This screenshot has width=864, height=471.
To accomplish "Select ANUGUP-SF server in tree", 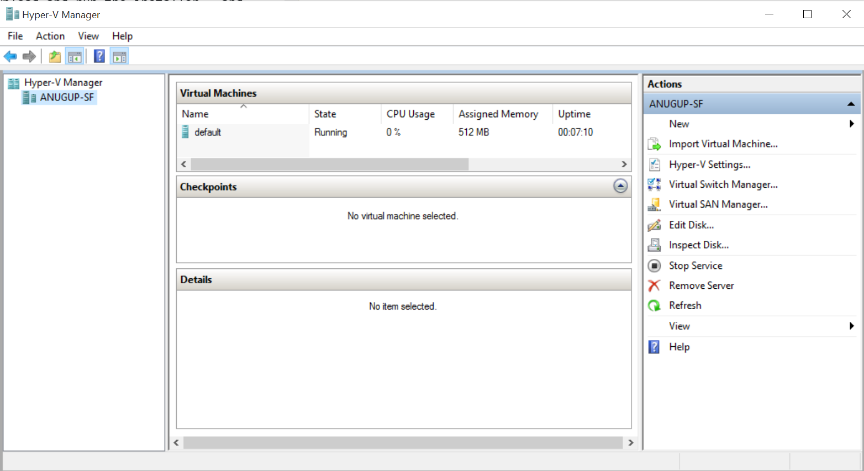I will tap(67, 98).
